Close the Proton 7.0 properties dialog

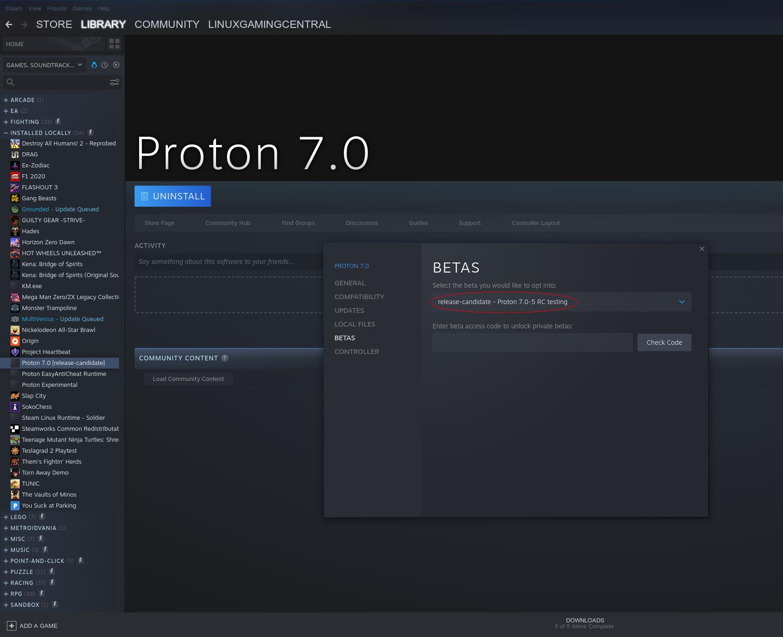coord(702,249)
